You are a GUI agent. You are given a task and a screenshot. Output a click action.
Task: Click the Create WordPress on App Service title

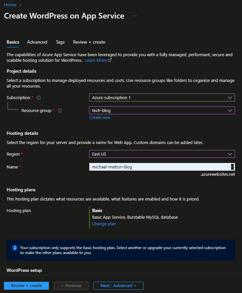64,16
